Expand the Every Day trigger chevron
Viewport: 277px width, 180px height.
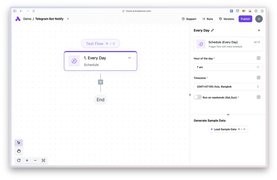(x=130, y=58)
